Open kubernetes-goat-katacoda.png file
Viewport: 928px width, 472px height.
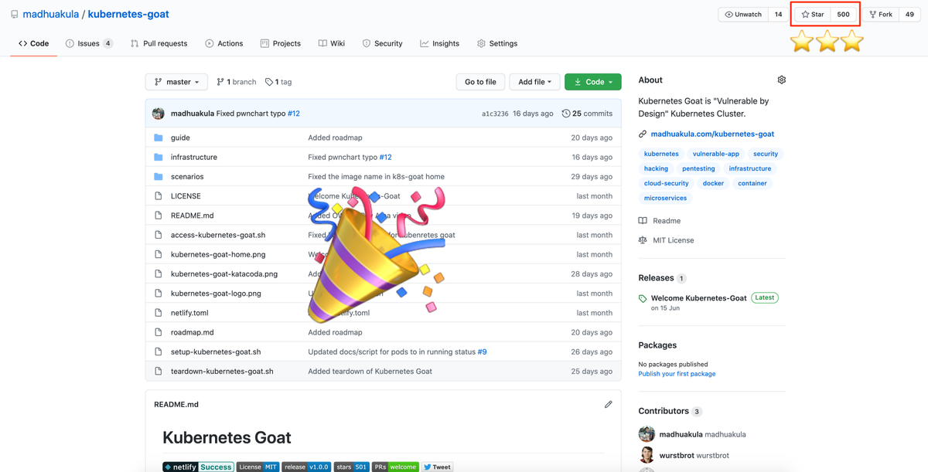224,273
